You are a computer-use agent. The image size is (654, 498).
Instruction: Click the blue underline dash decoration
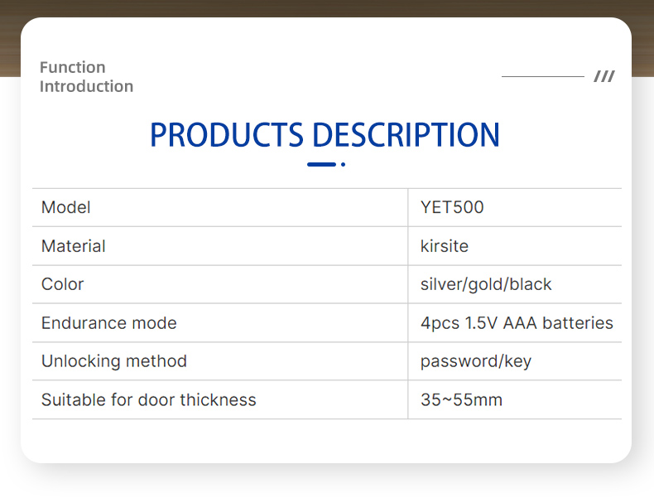(x=321, y=164)
